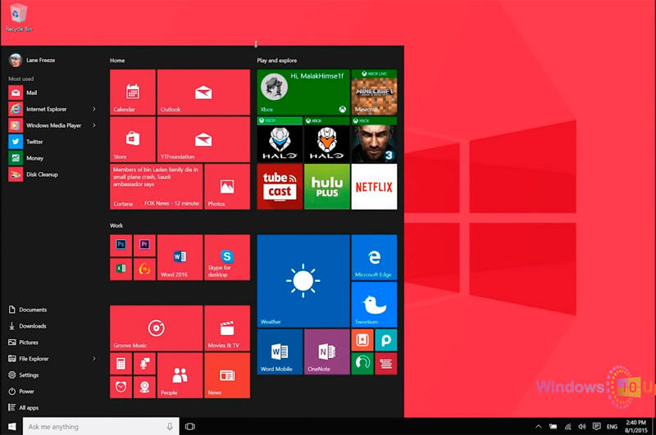Open the Xbox tile greeting MalakHimse1f
The height and width of the screenshot is (435, 656).
coord(303,93)
